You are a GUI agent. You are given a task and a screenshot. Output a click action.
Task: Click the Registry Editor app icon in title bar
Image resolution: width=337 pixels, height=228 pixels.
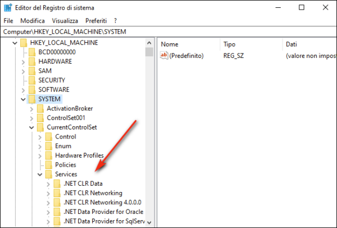[x=8, y=7]
